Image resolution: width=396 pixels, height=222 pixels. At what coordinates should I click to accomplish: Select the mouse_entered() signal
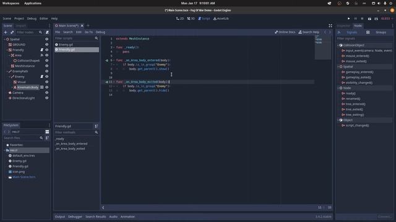357,56
